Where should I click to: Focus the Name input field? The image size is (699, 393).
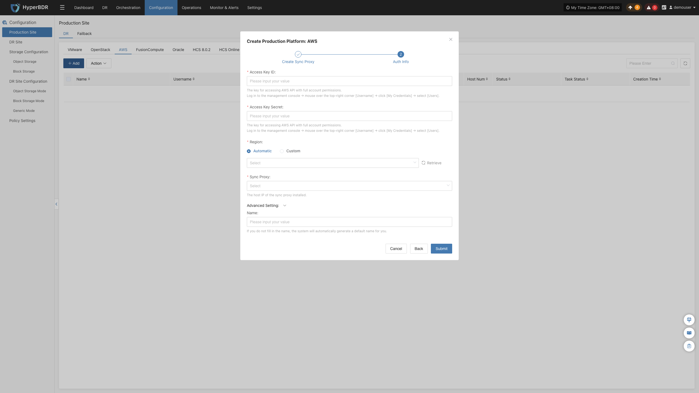tap(349, 222)
